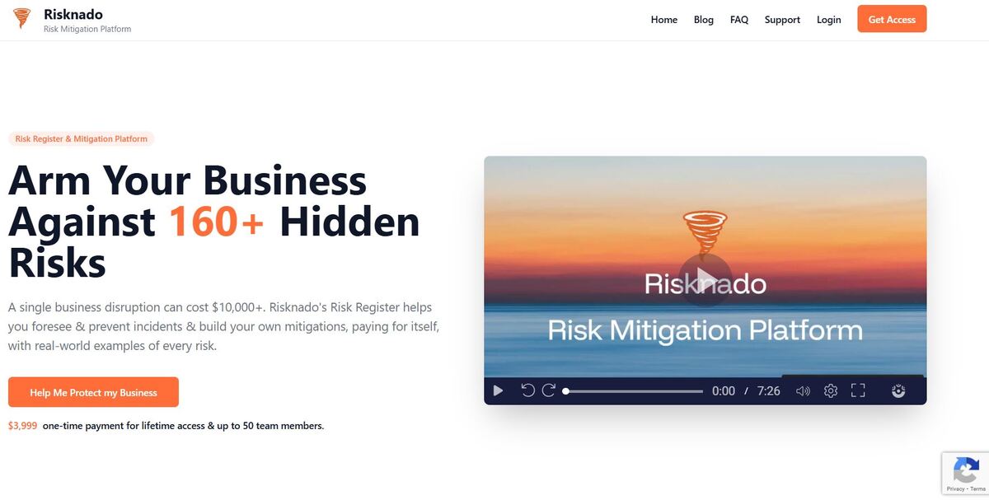Go to the Home menu item
Viewport: 989px width, 500px height.
click(664, 20)
